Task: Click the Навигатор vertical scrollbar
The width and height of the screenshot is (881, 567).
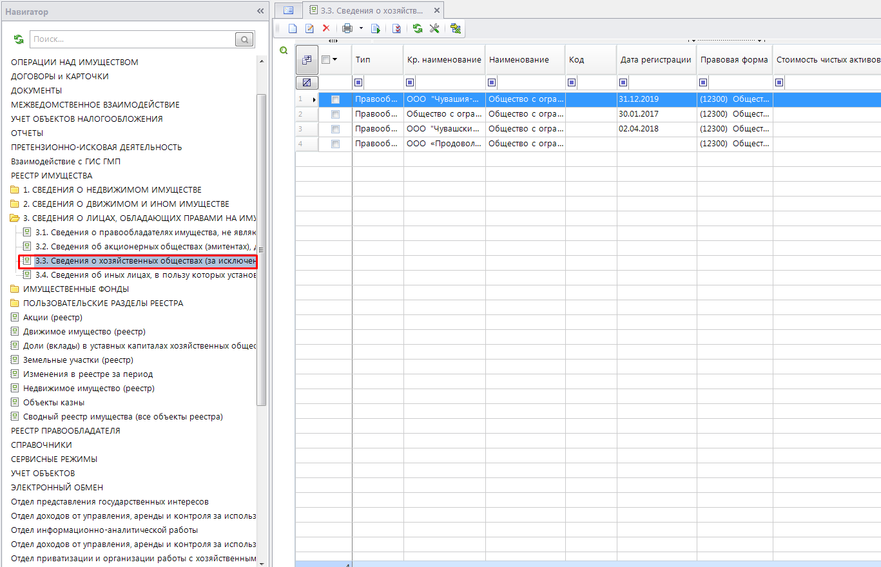Action: [x=261, y=250]
